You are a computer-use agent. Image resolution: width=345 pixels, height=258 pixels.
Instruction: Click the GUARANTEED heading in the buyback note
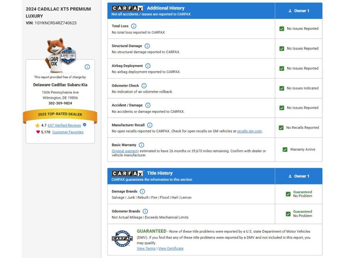152,231
